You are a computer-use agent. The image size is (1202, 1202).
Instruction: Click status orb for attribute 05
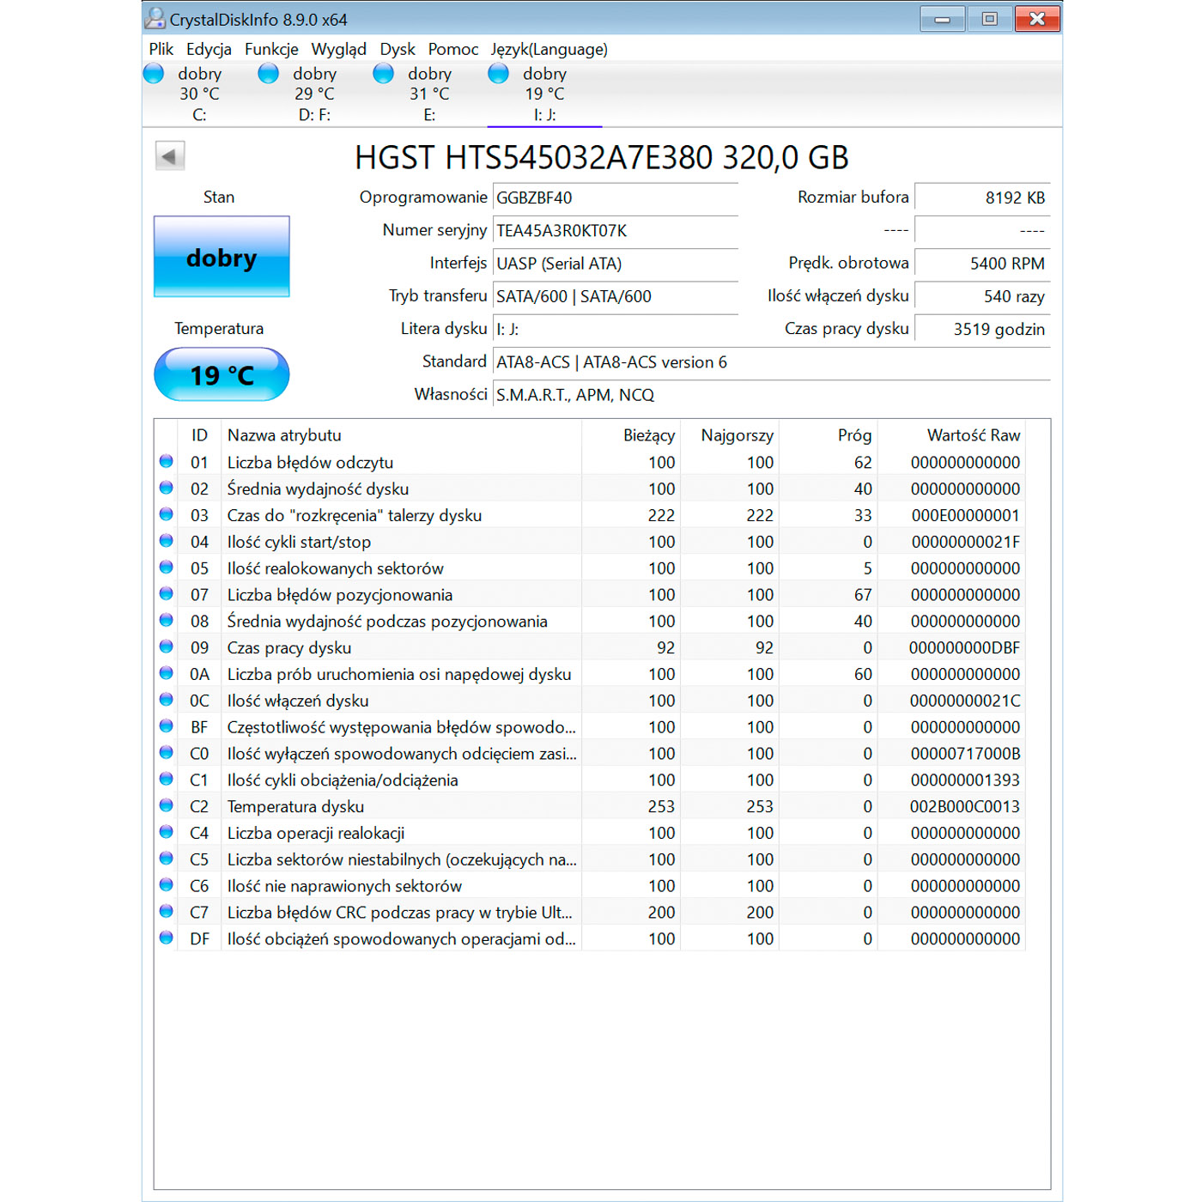(x=167, y=567)
